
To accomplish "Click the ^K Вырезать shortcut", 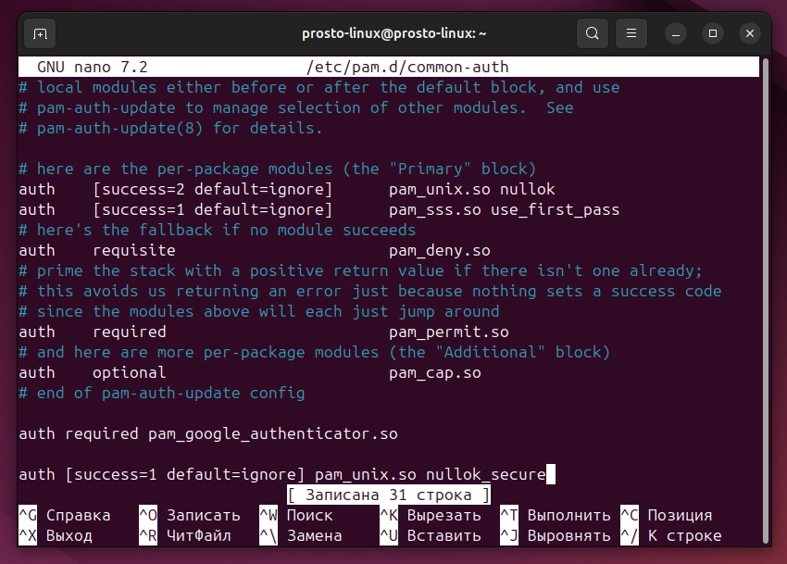I will pyautogui.click(x=431, y=515).
